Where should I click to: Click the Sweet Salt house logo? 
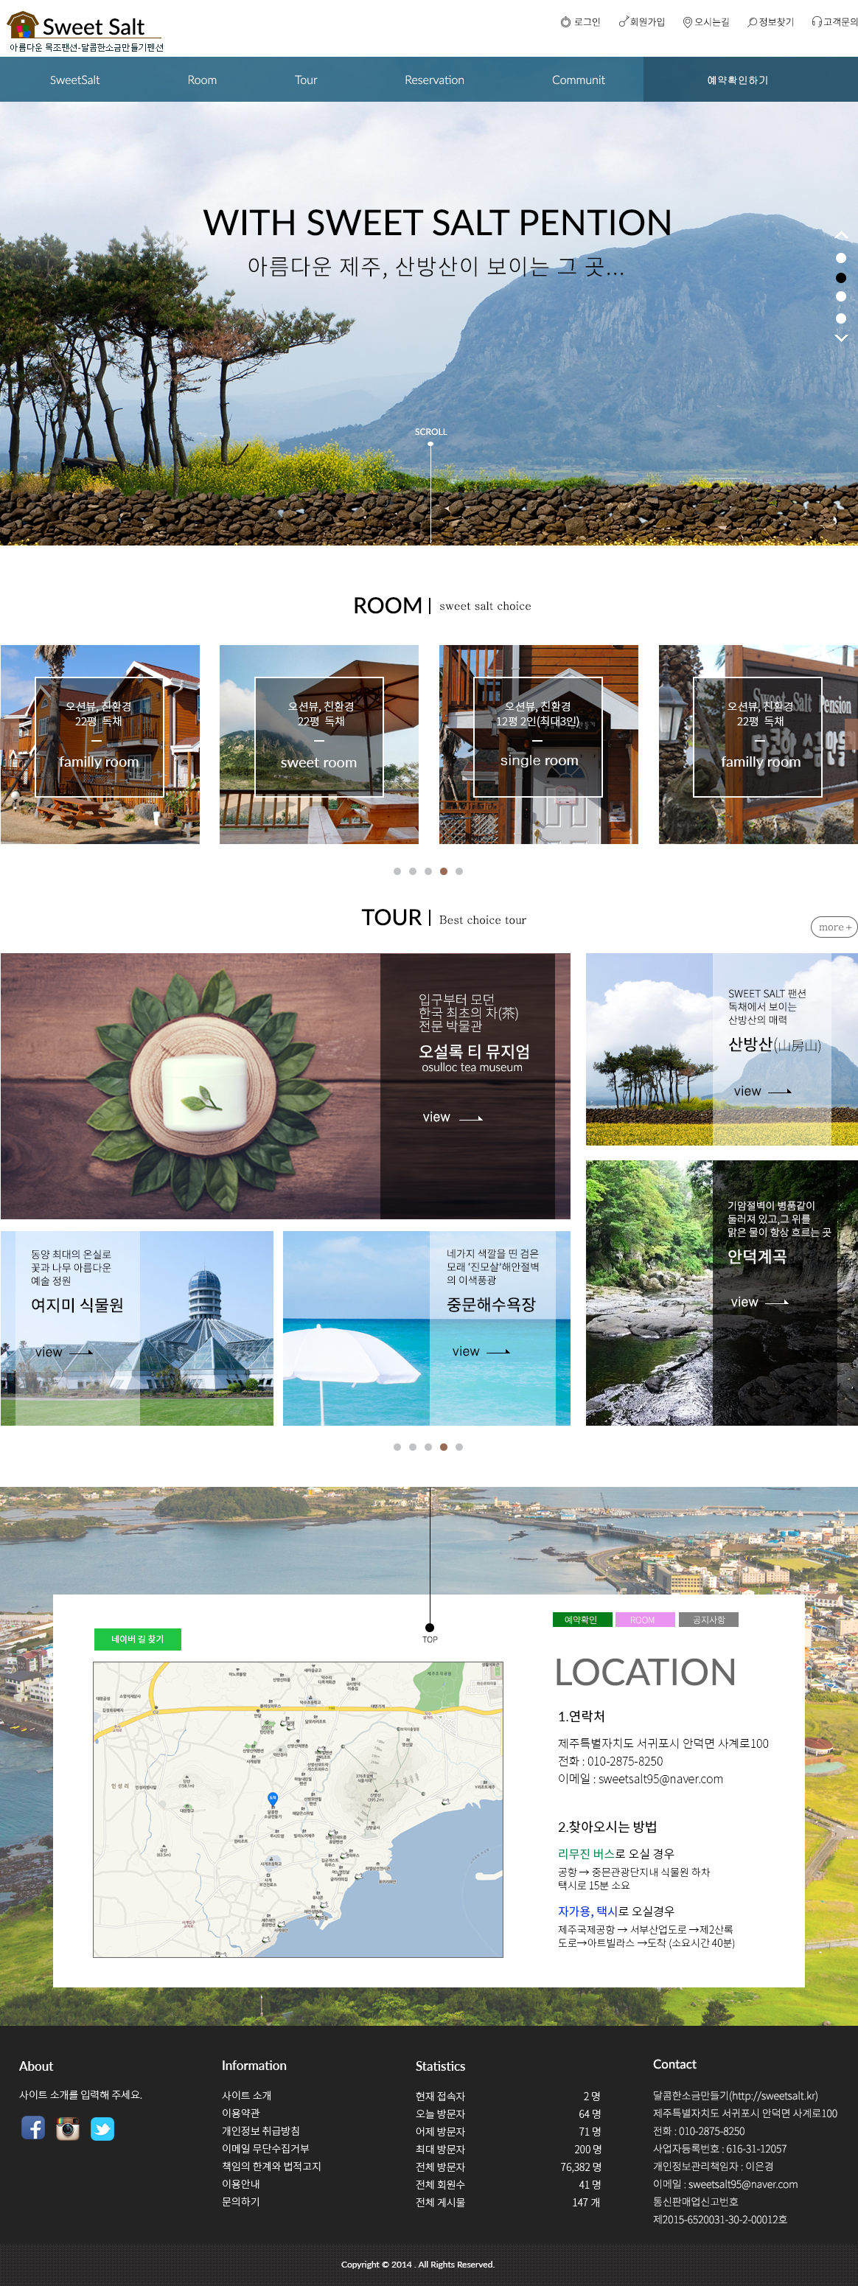coord(86,32)
